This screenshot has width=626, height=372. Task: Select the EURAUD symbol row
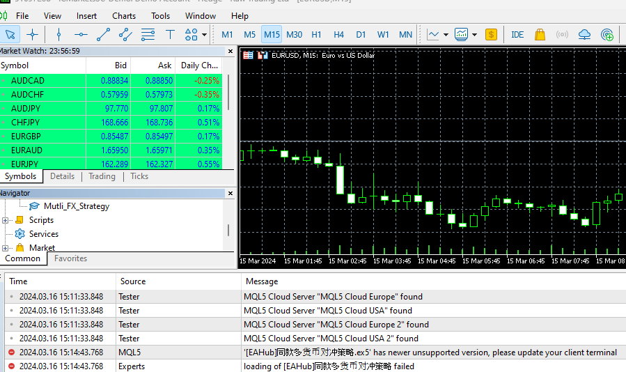tap(111, 150)
